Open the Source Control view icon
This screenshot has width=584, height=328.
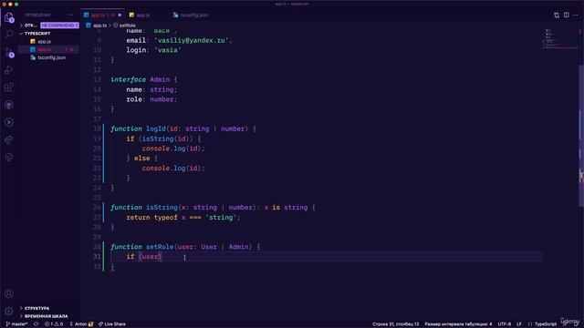[9, 53]
